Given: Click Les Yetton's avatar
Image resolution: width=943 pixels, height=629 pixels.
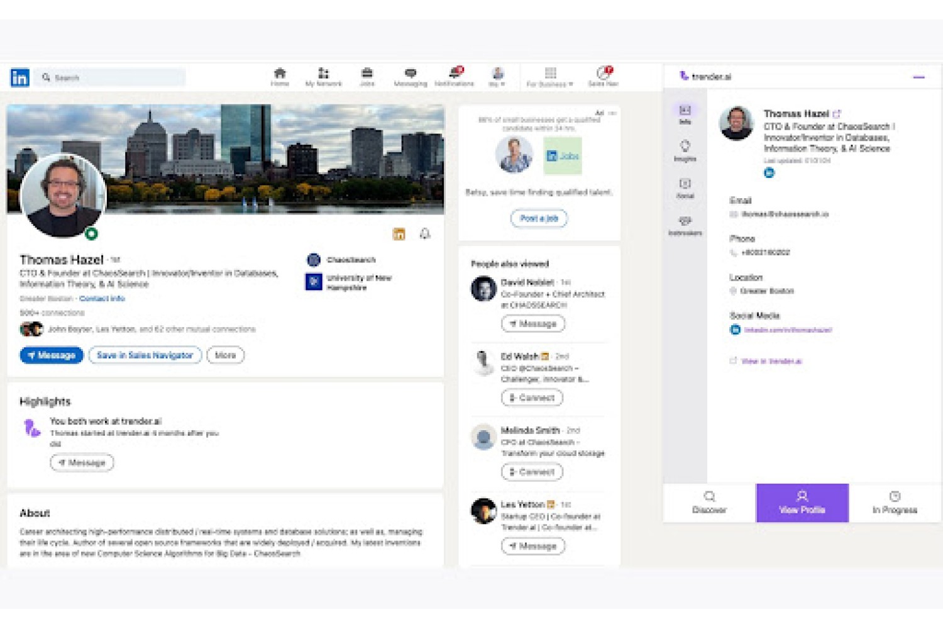Looking at the screenshot, I should 483,511.
